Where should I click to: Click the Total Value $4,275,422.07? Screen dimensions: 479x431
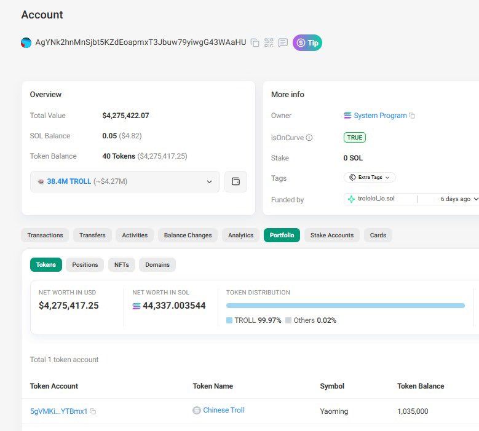[x=125, y=116]
